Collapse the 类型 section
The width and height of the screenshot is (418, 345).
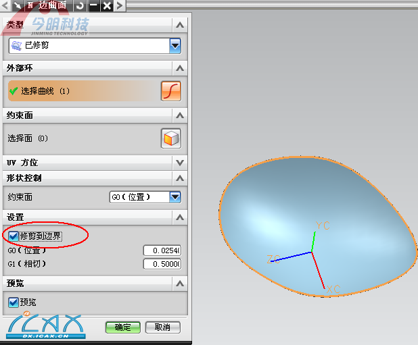coord(180,25)
